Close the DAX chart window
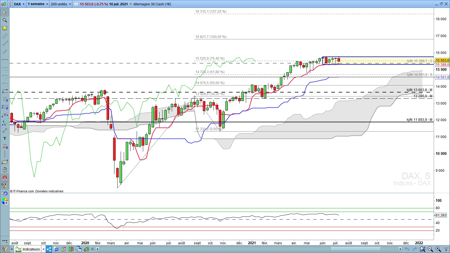The width and height of the screenshot is (450, 253). point(446,4)
